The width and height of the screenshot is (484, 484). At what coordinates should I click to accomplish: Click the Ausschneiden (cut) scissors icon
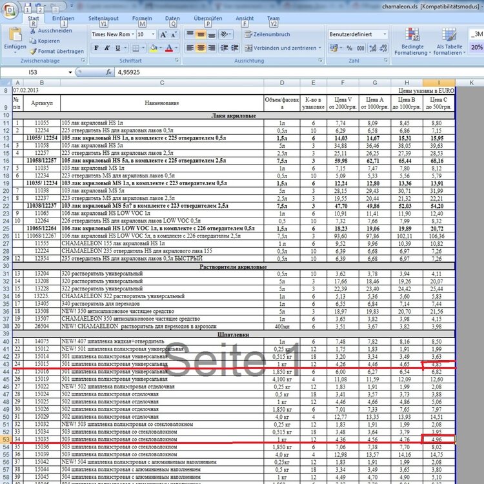[32, 30]
